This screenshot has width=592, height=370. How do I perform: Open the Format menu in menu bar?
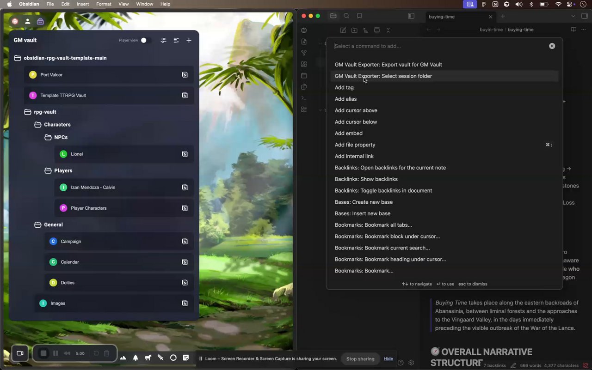104,4
